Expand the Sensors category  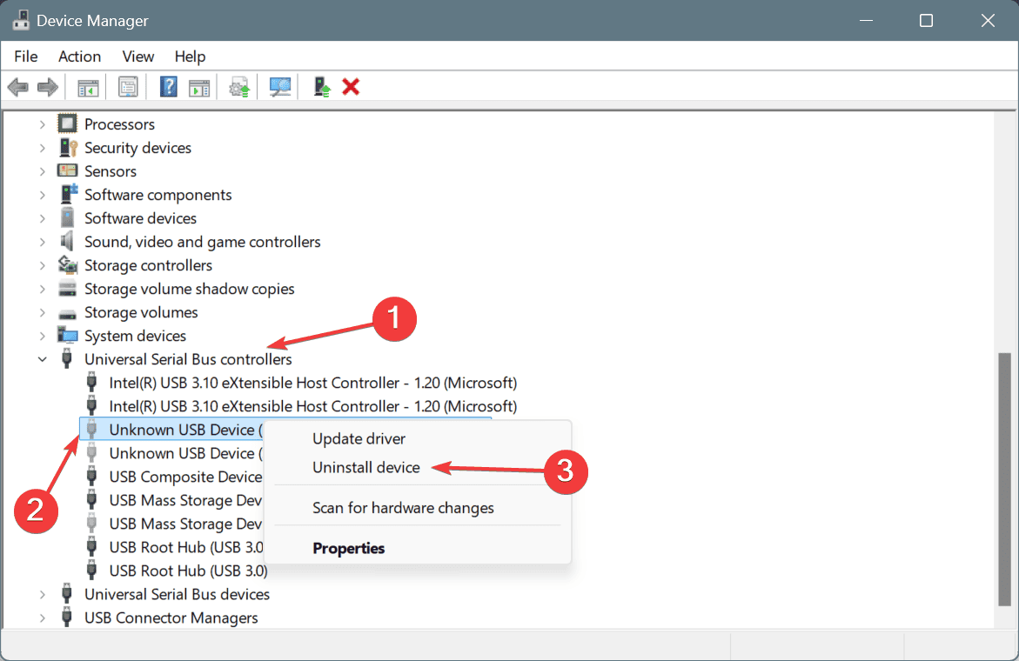[43, 171]
